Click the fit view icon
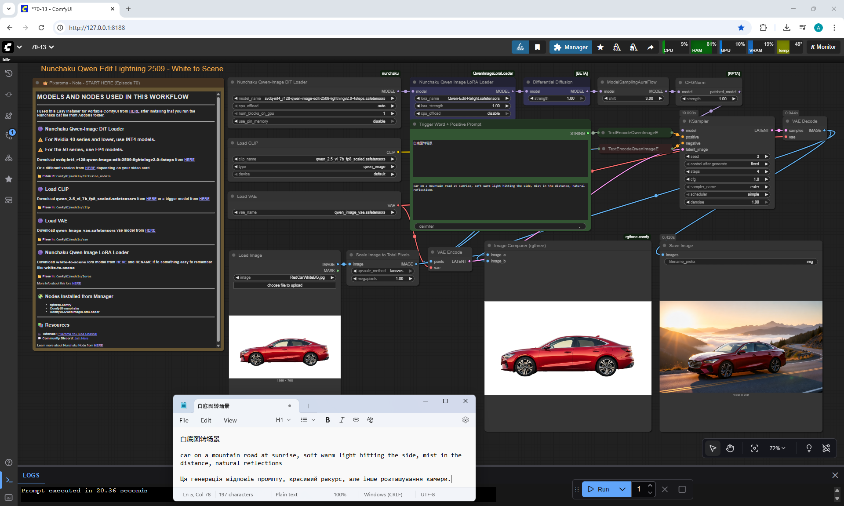The width and height of the screenshot is (844, 506). pos(754,448)
